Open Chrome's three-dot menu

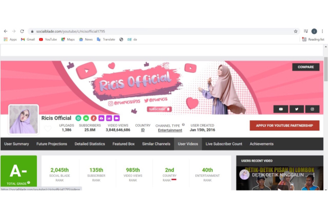click(x=322, y=31)
